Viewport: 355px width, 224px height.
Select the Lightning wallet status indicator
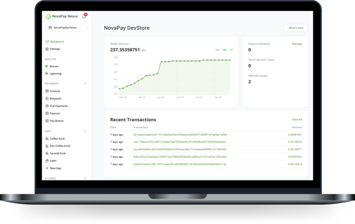click(x=47, y=73)
